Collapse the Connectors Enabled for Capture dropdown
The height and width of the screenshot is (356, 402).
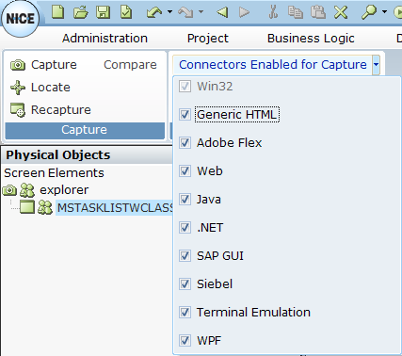tap(376, 65)
